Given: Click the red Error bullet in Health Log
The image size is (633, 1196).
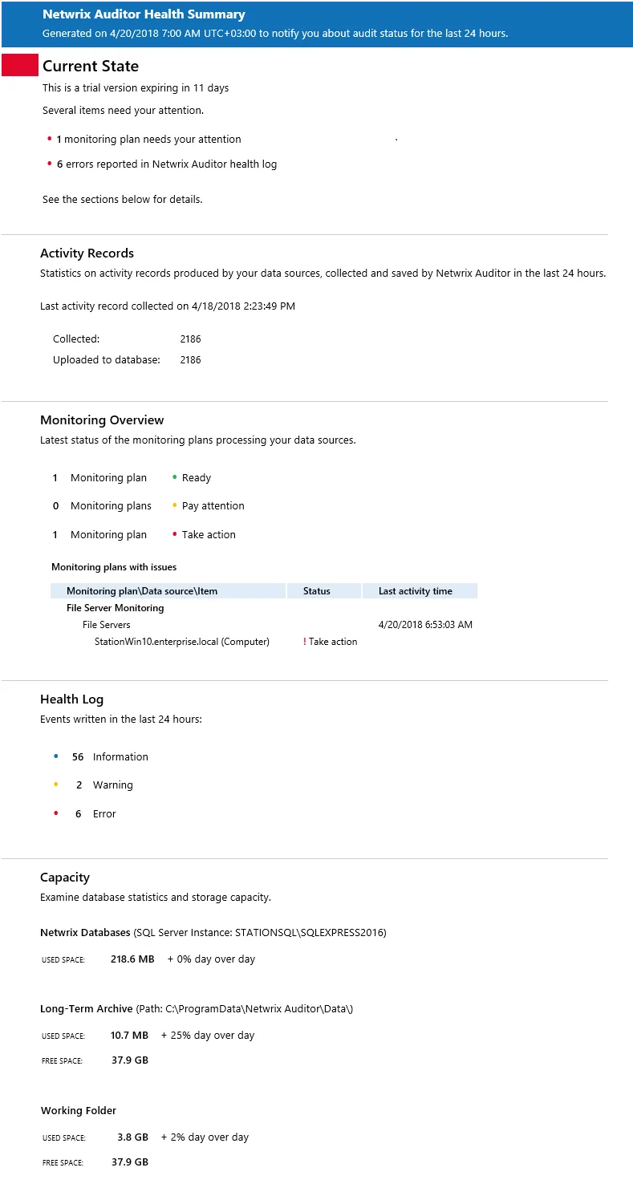Looking at the screenshot, I should 56,813.
